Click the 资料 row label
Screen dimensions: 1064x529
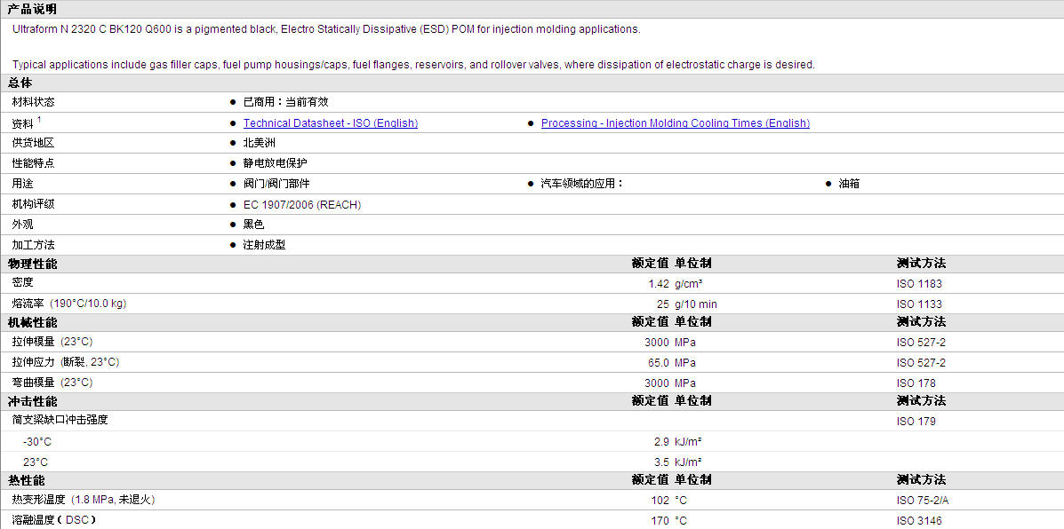22,124
